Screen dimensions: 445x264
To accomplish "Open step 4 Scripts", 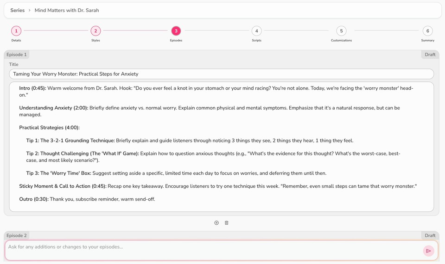I will click(x=256, y=31).
